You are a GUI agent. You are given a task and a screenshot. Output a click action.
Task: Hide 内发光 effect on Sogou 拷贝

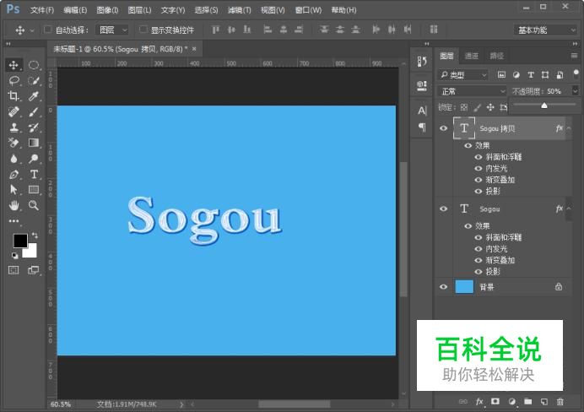tap(479, 168)
